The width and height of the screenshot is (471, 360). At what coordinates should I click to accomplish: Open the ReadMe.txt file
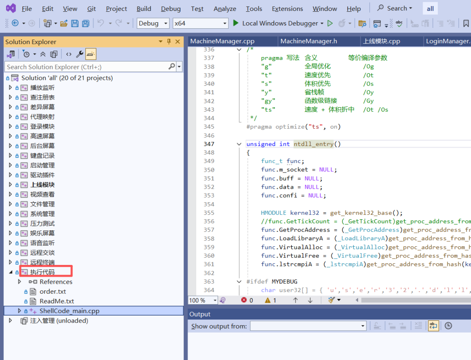pyautogui.click(x=57, y=301)
